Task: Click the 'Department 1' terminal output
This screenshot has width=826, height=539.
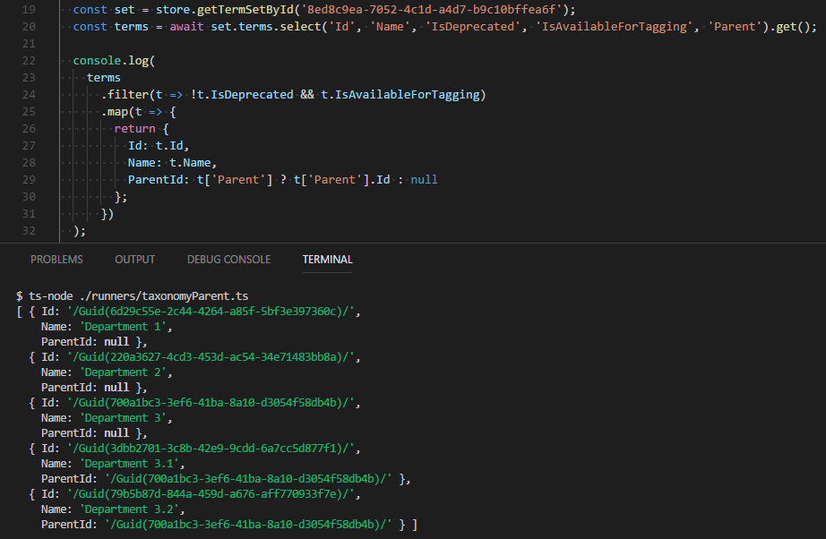Action: pos(123,326)
